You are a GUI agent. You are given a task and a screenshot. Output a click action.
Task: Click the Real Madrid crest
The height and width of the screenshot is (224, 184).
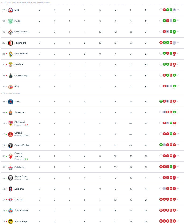coord(10,54)
